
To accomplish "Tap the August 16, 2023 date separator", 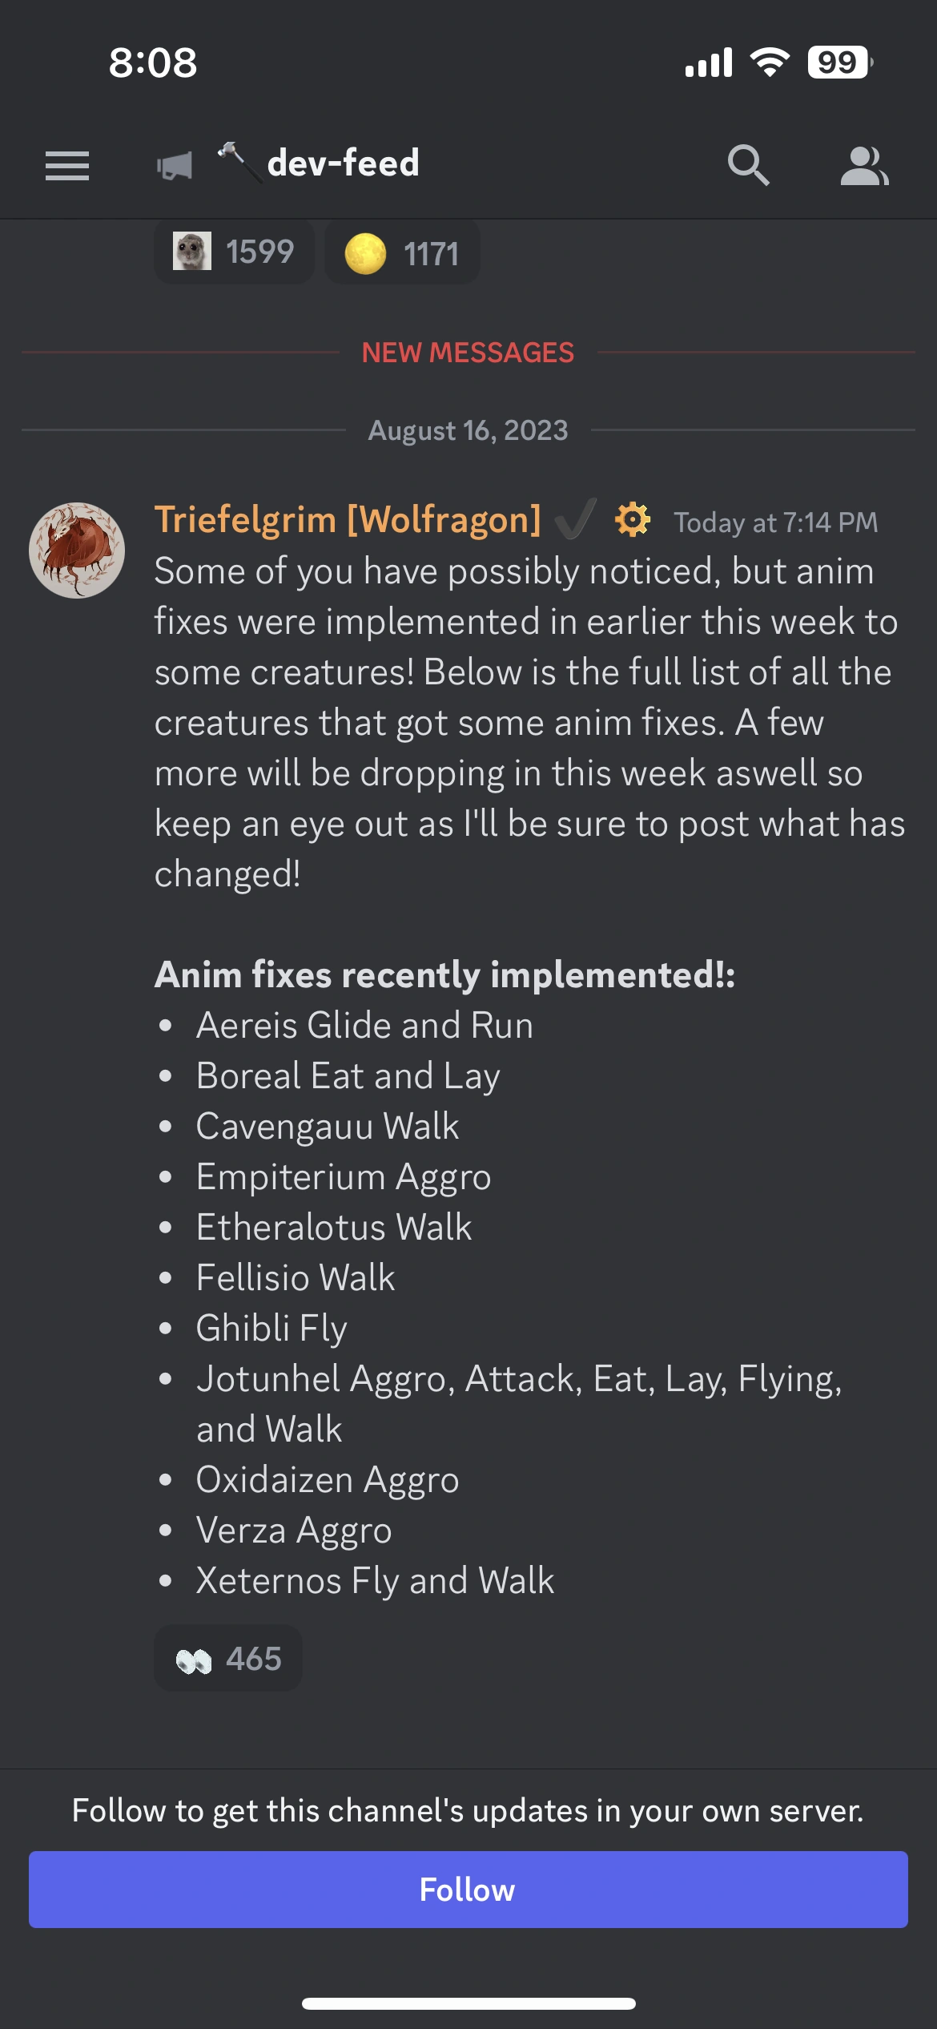I will click(468, 430).
